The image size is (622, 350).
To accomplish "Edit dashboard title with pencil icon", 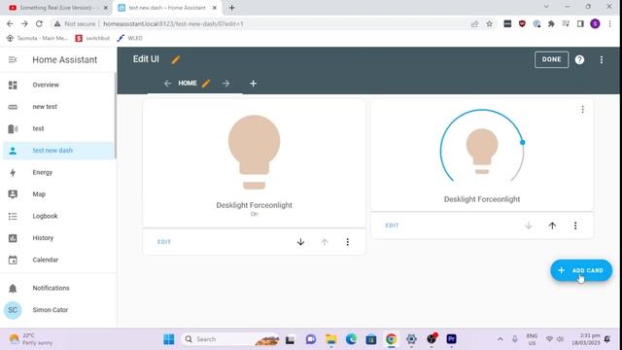I will (x=175, y=59).
